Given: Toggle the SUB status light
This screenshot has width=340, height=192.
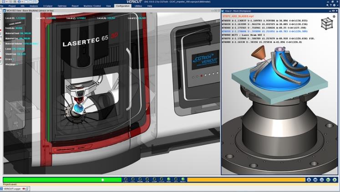Looking at the screenshot, I should tap(147, 180).
